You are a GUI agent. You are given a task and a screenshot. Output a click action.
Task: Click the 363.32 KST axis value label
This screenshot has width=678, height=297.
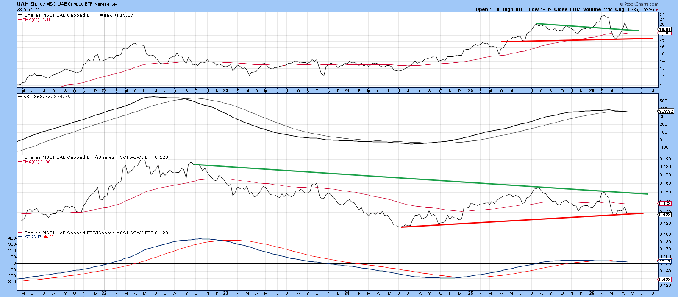[x=665, y=111]
